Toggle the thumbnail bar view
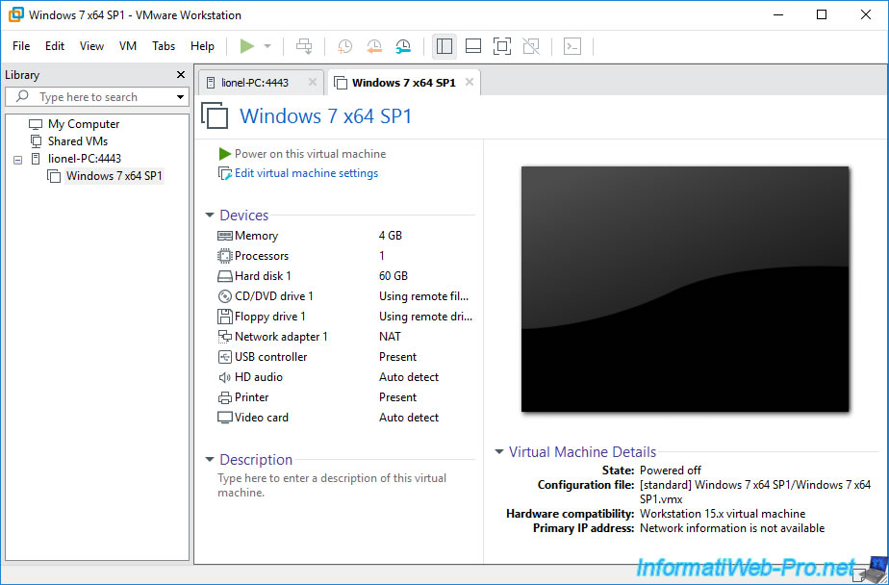This screenshot has height=585, width=889. point(472,46)
